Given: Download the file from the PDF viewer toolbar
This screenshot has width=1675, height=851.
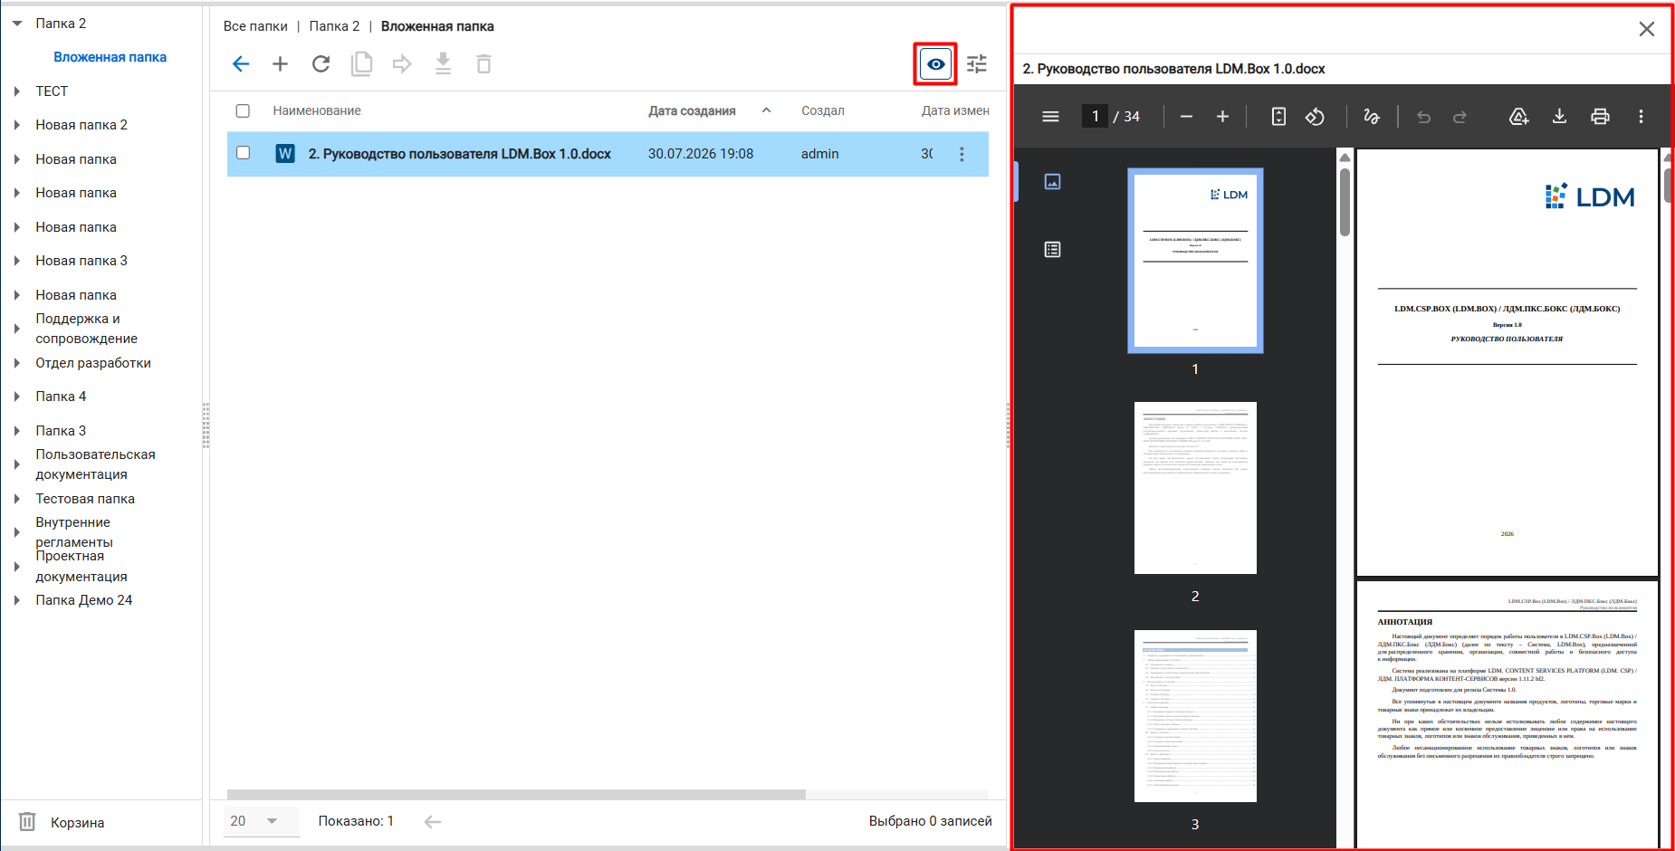Looking at the screenshot, I should point(1559,117).
